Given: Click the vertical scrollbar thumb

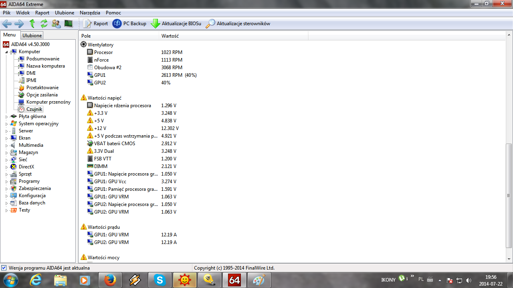Looking at the screenshot, I should coord(509,196).
